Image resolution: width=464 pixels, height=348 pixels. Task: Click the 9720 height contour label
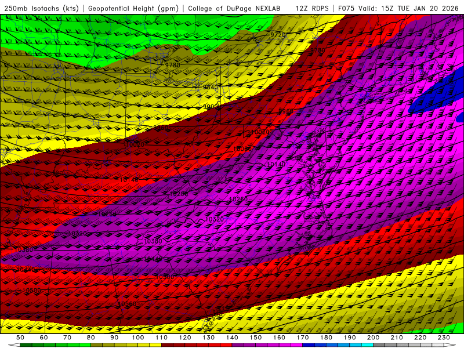(278, 35)
